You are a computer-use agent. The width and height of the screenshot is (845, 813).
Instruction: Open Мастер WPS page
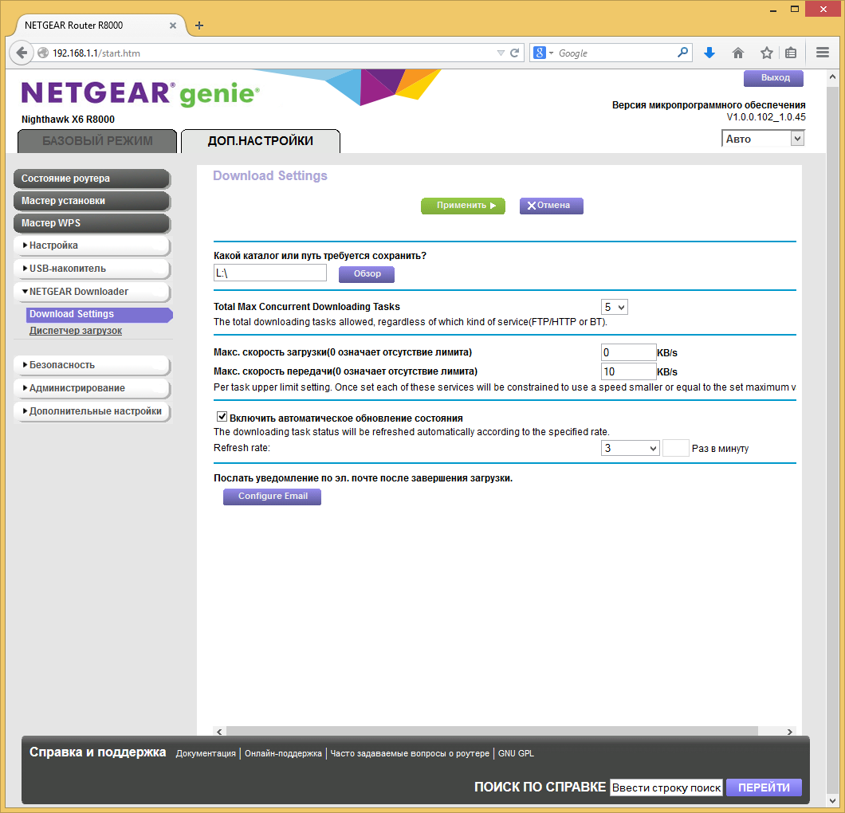point(92,222)
